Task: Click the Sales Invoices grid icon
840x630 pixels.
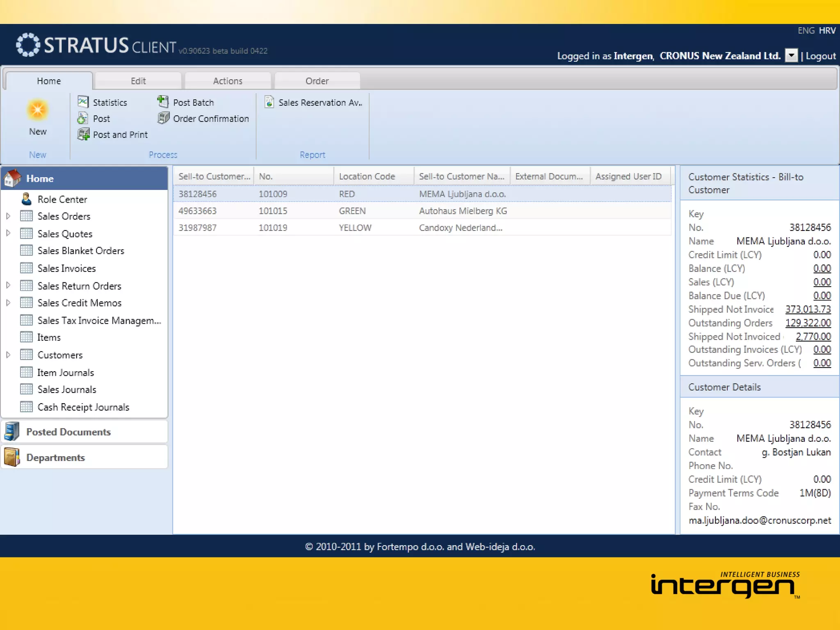Action: click(x=26, y=268)
